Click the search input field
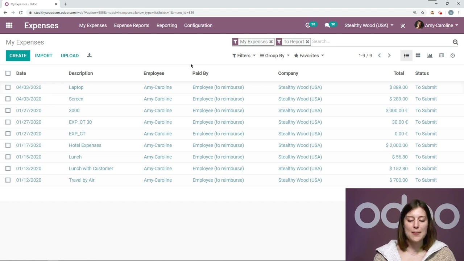Image resolution: width=464 pixels, height=261 pixels. pyautogui.click(x=381, y=42)
